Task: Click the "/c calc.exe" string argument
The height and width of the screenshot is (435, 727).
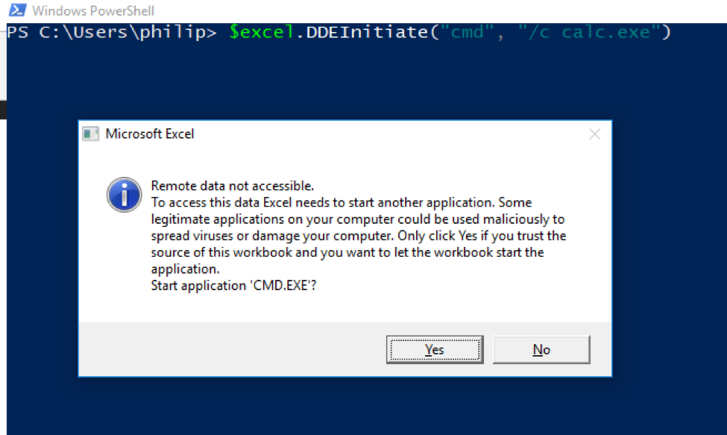Action: pyautogui.click(x=589, y=32)
